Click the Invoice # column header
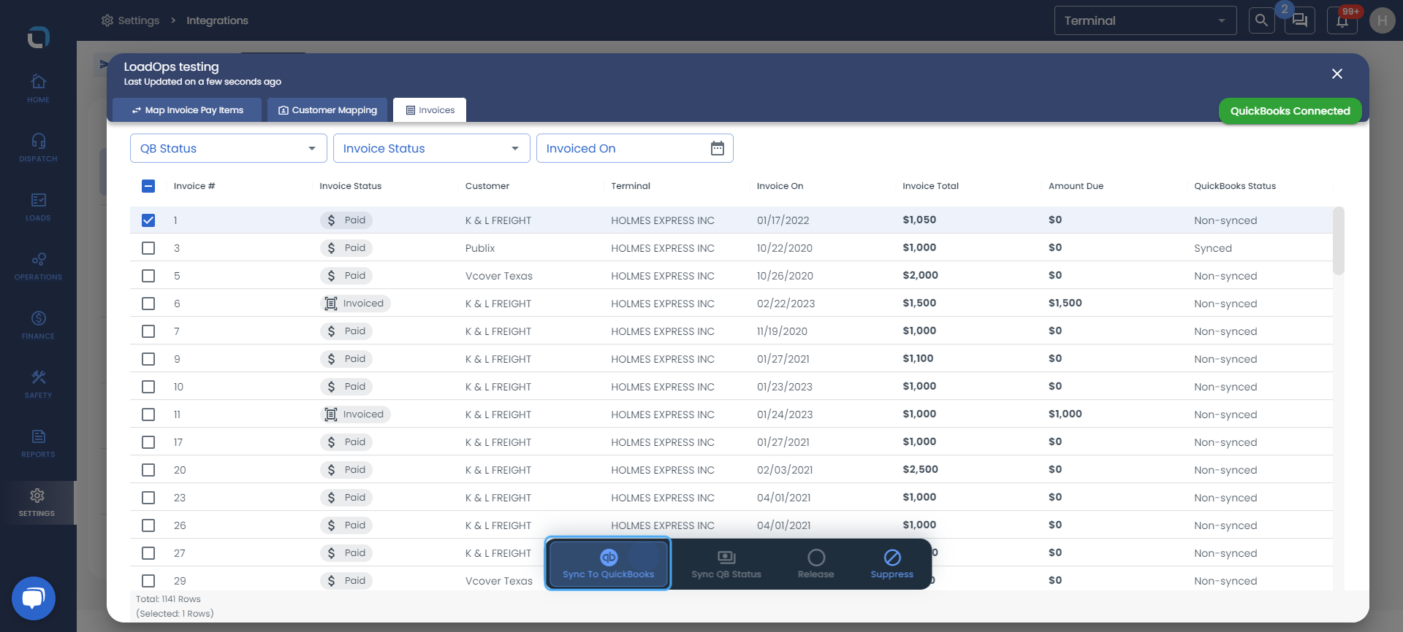 194,186
